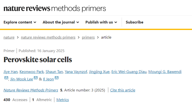192x108 pixels.
Task: Open the About the journal menu
Action: click(x=61, y=22)
